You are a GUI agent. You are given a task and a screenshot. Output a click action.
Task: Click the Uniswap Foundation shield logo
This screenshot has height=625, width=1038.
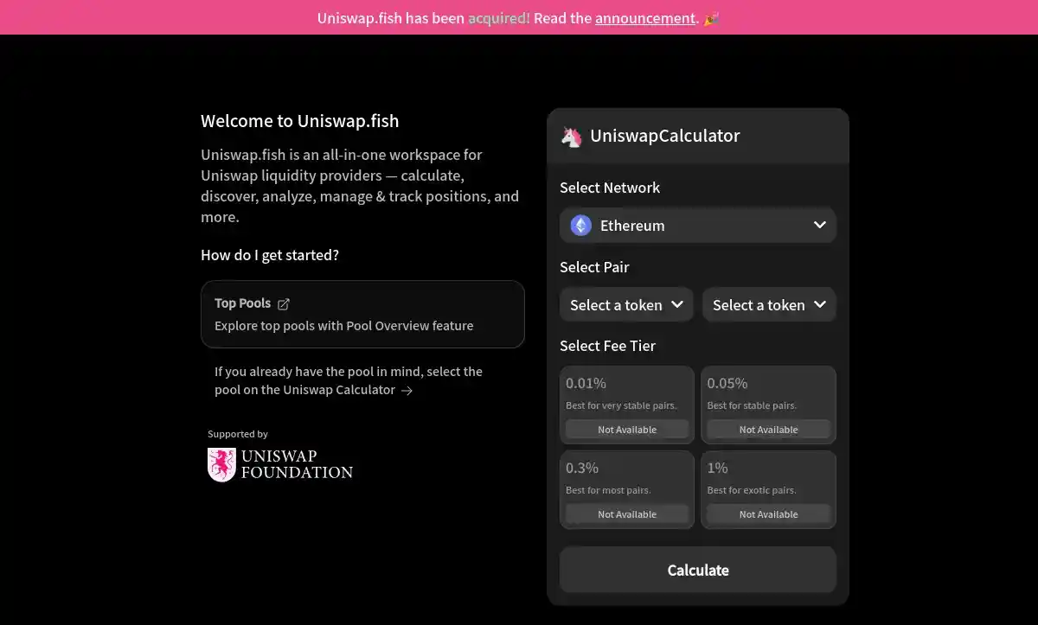pyautogui.click(x=221, y=464)
